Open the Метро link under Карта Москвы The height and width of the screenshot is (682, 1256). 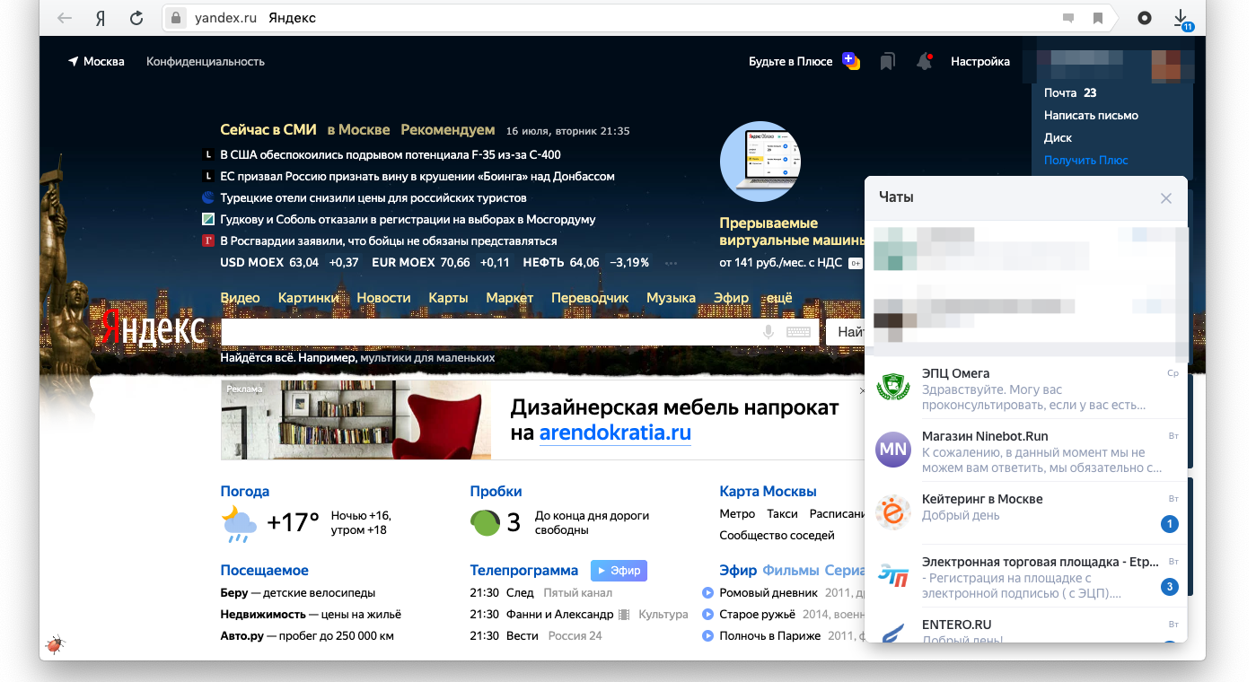737,514
